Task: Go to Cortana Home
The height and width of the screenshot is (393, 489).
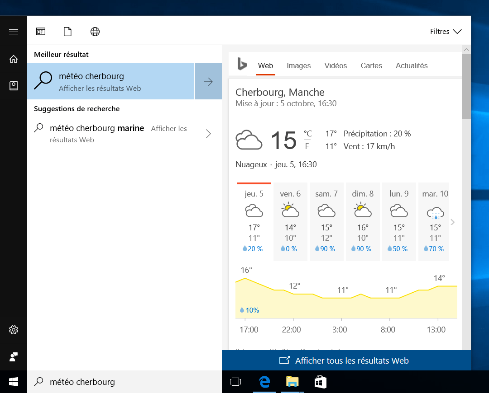Action: [x=14, y=59]
